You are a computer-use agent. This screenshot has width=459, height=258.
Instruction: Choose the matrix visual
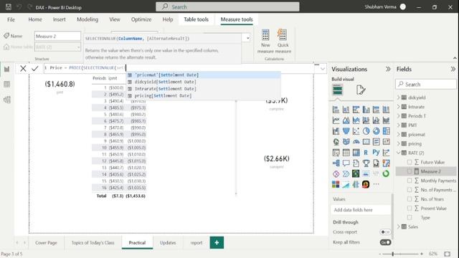coord(356,153)
